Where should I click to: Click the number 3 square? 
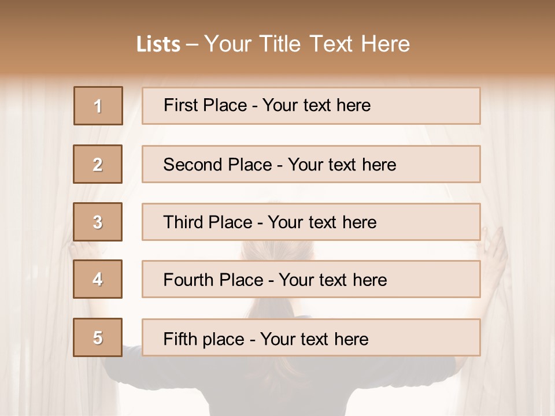(x=98, y=222)
